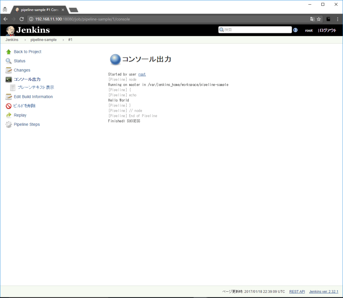343x298 pixels.
Task: Click the blue help question mark icon
Action: (295, 30)
